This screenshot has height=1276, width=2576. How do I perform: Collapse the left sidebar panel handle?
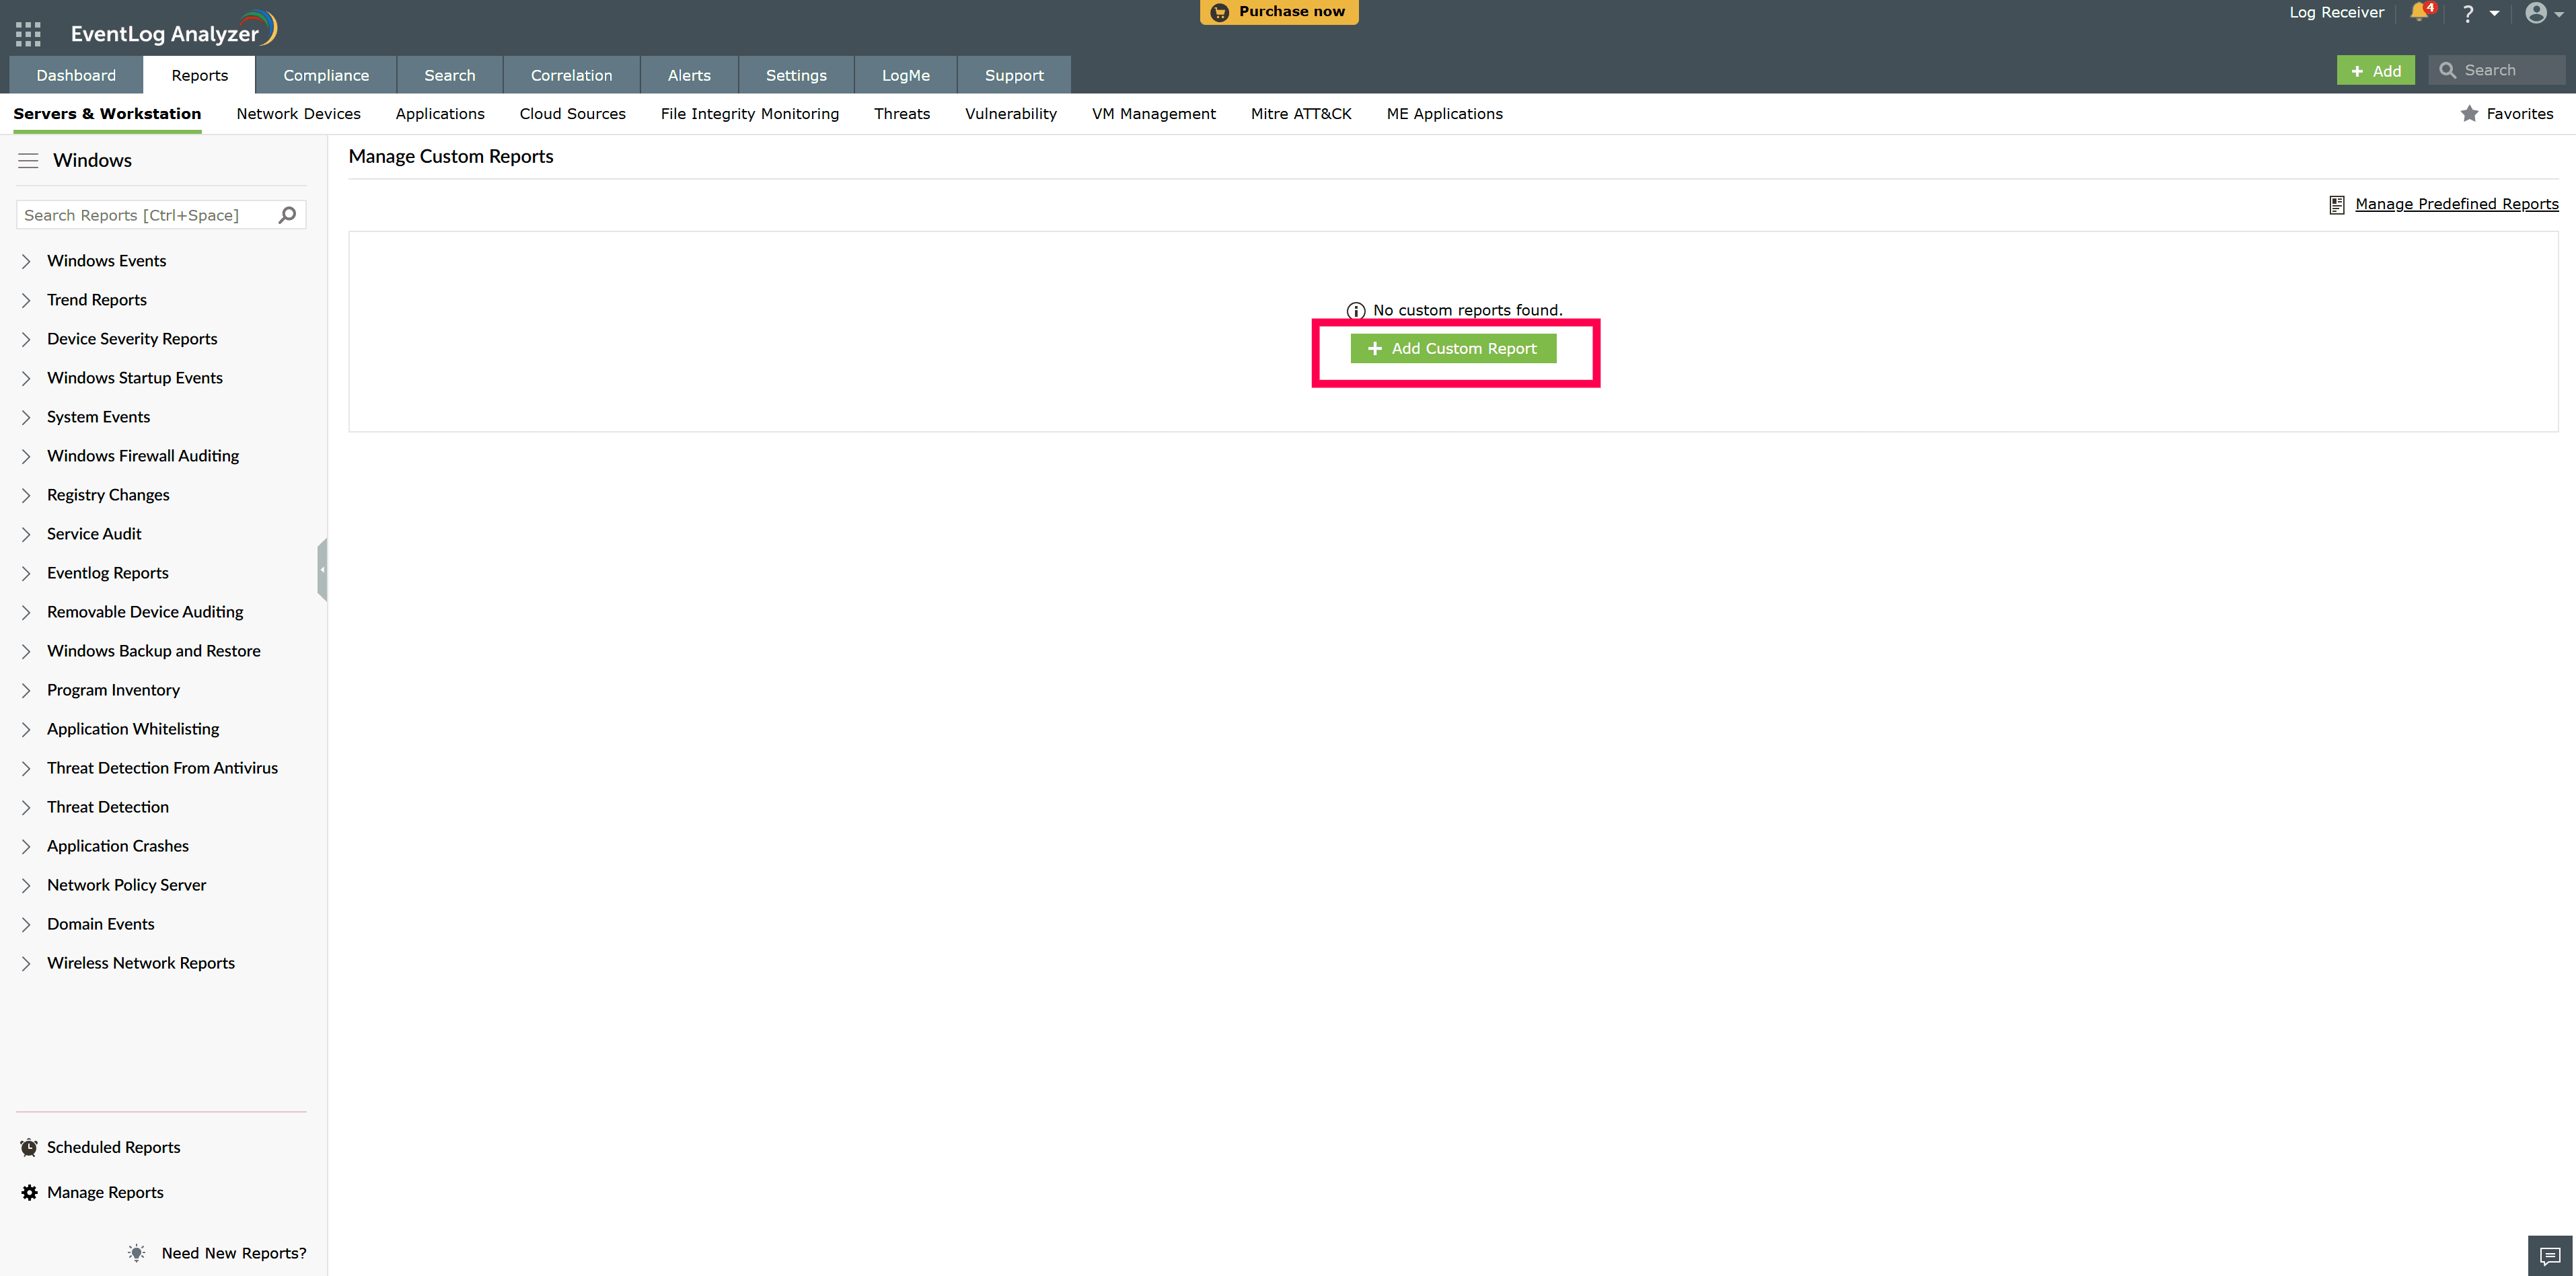click(322, 569)
